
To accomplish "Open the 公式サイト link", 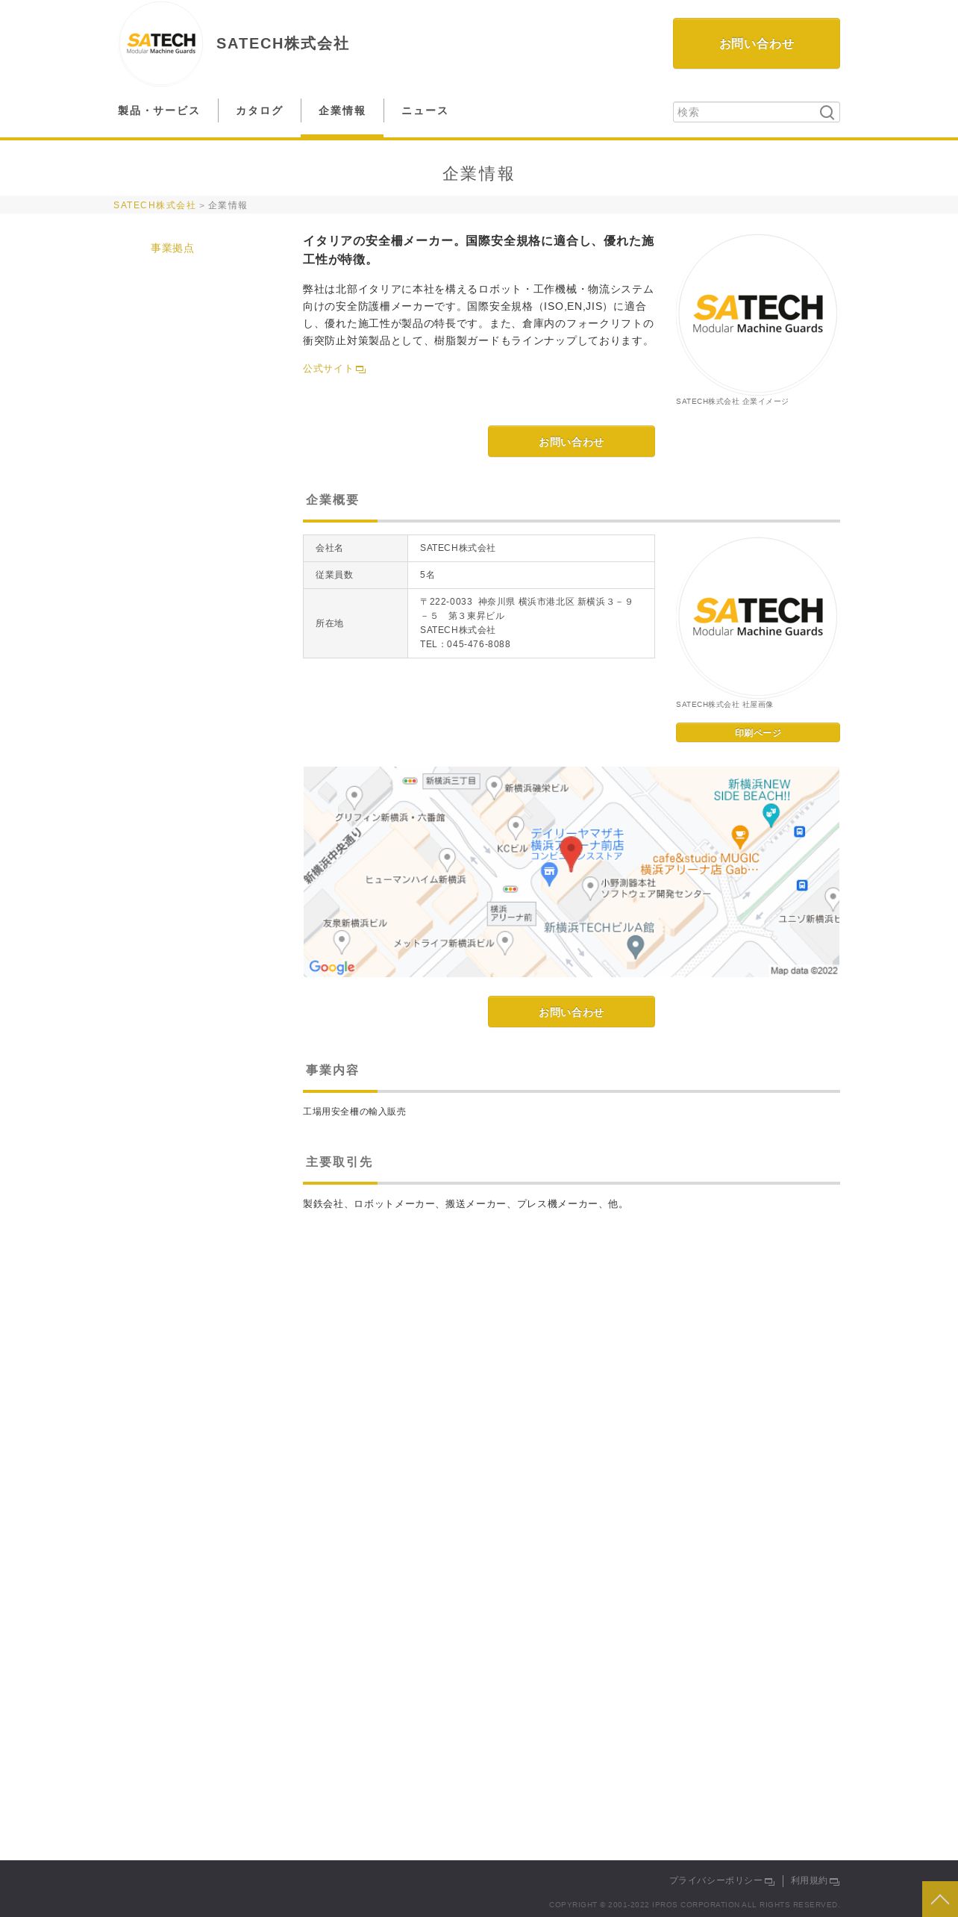I will [x=334, y=369].
